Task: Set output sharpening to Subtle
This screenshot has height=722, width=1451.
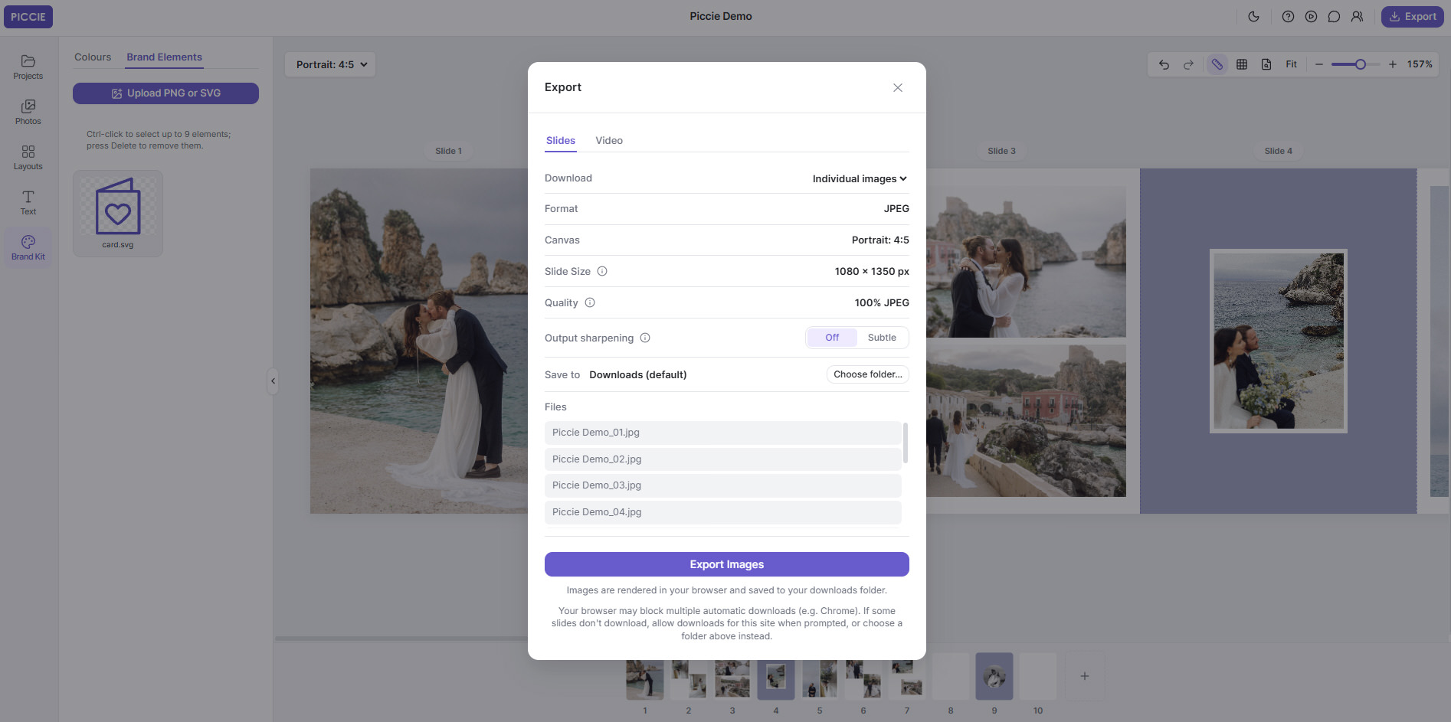Action: tap(882, 338)
